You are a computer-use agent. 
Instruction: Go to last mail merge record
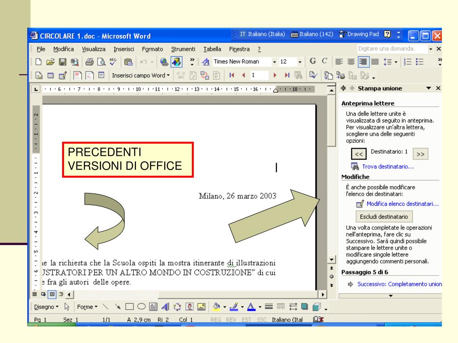(287, 75)
